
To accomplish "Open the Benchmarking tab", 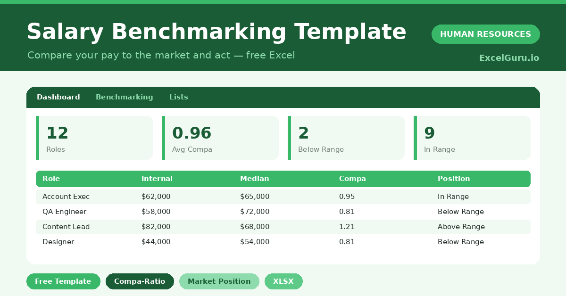I will tap(125, 97).
